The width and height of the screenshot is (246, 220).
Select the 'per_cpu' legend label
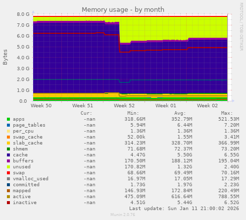(23, 131)
